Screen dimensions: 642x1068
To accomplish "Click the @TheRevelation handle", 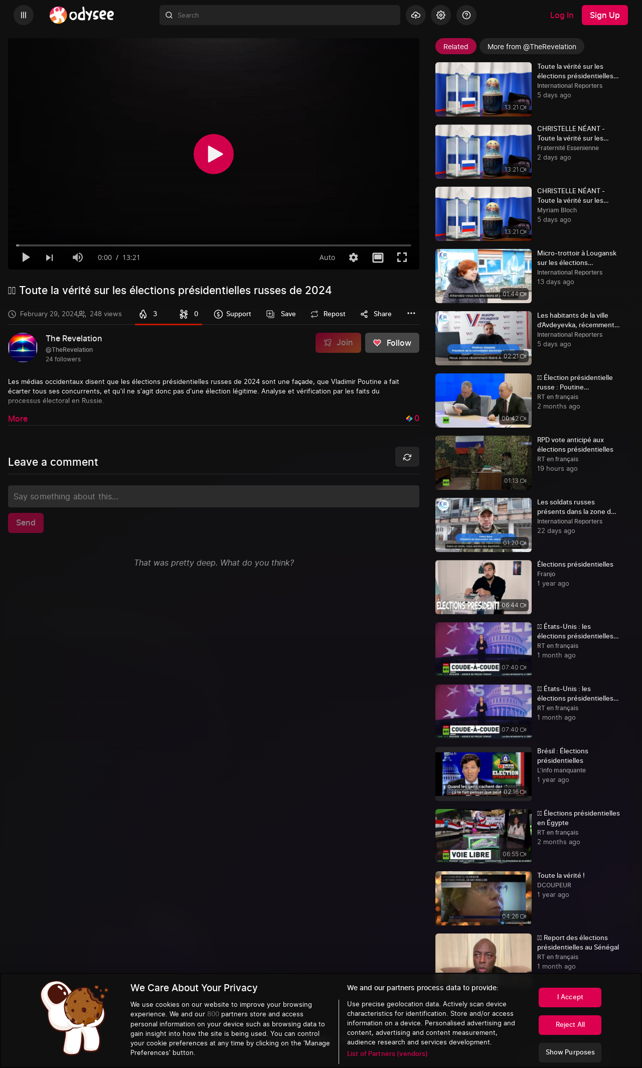I will (69, 350).
